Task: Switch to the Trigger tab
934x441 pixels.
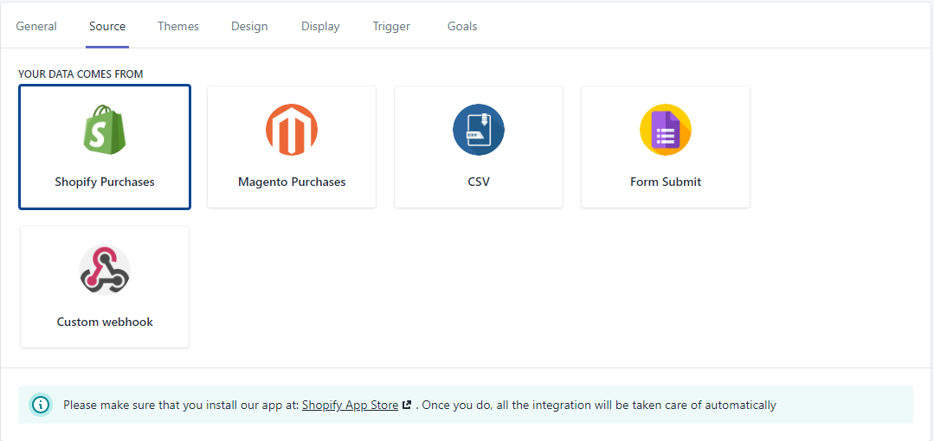Action: (x=391, y=26)
